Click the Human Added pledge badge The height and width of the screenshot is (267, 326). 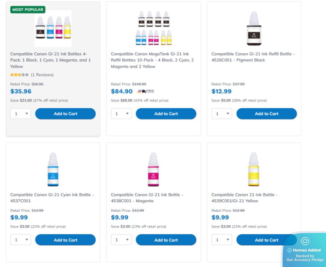click(304, 250)
